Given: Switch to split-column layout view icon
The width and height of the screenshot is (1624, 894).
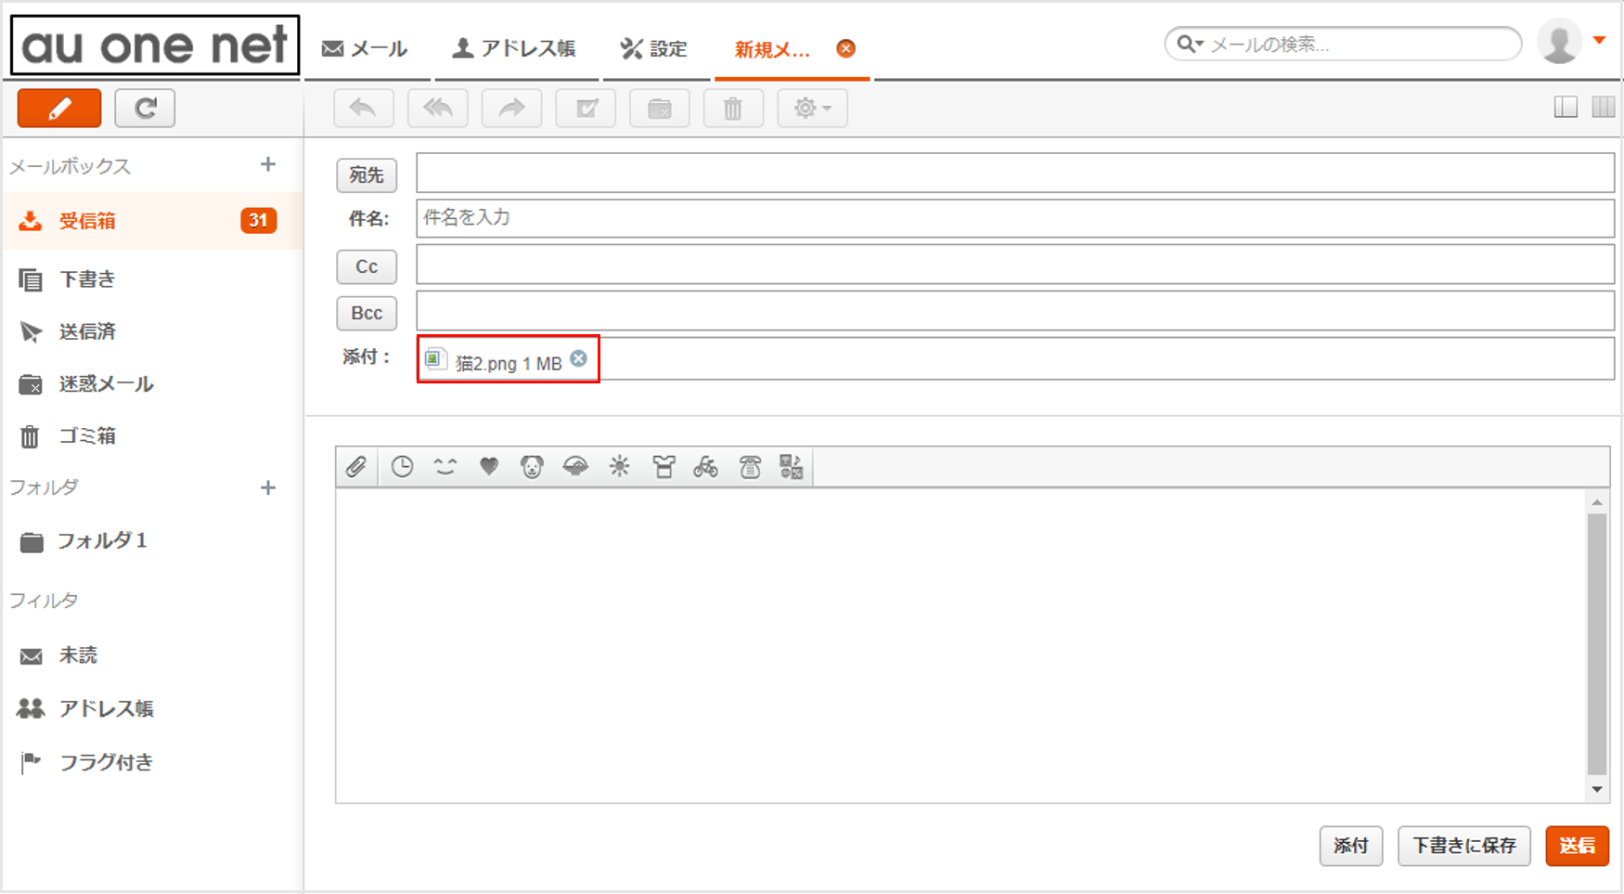Looking at the screenshot, I should click(1604, 108).
